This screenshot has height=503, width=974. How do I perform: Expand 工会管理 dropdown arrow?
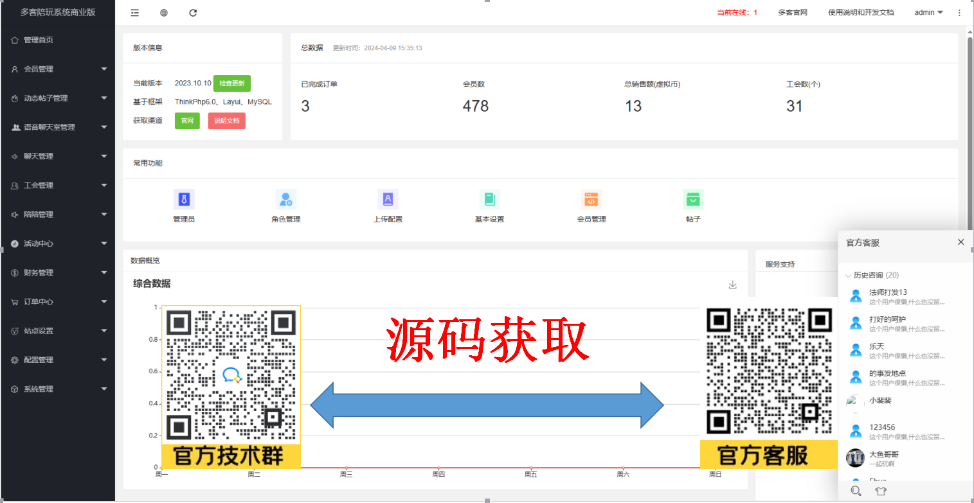pyautogui.click(x=104, y=185)
